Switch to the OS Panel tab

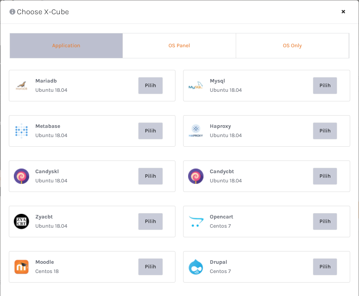179,46
